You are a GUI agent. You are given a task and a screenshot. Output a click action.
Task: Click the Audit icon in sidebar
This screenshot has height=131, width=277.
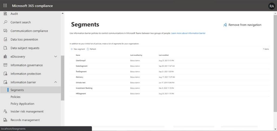click(x=5, y=14)
